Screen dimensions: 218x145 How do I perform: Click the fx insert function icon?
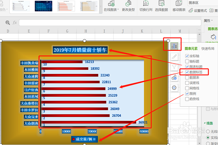click(15, 22)
